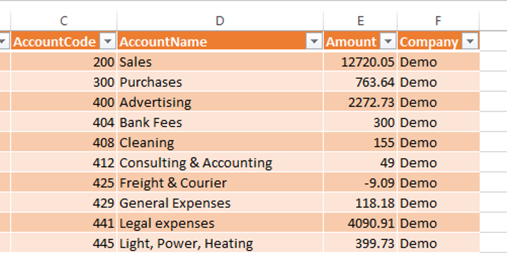Click the Amount header cell
Screen dimensions: 507x253
[360, 41]
